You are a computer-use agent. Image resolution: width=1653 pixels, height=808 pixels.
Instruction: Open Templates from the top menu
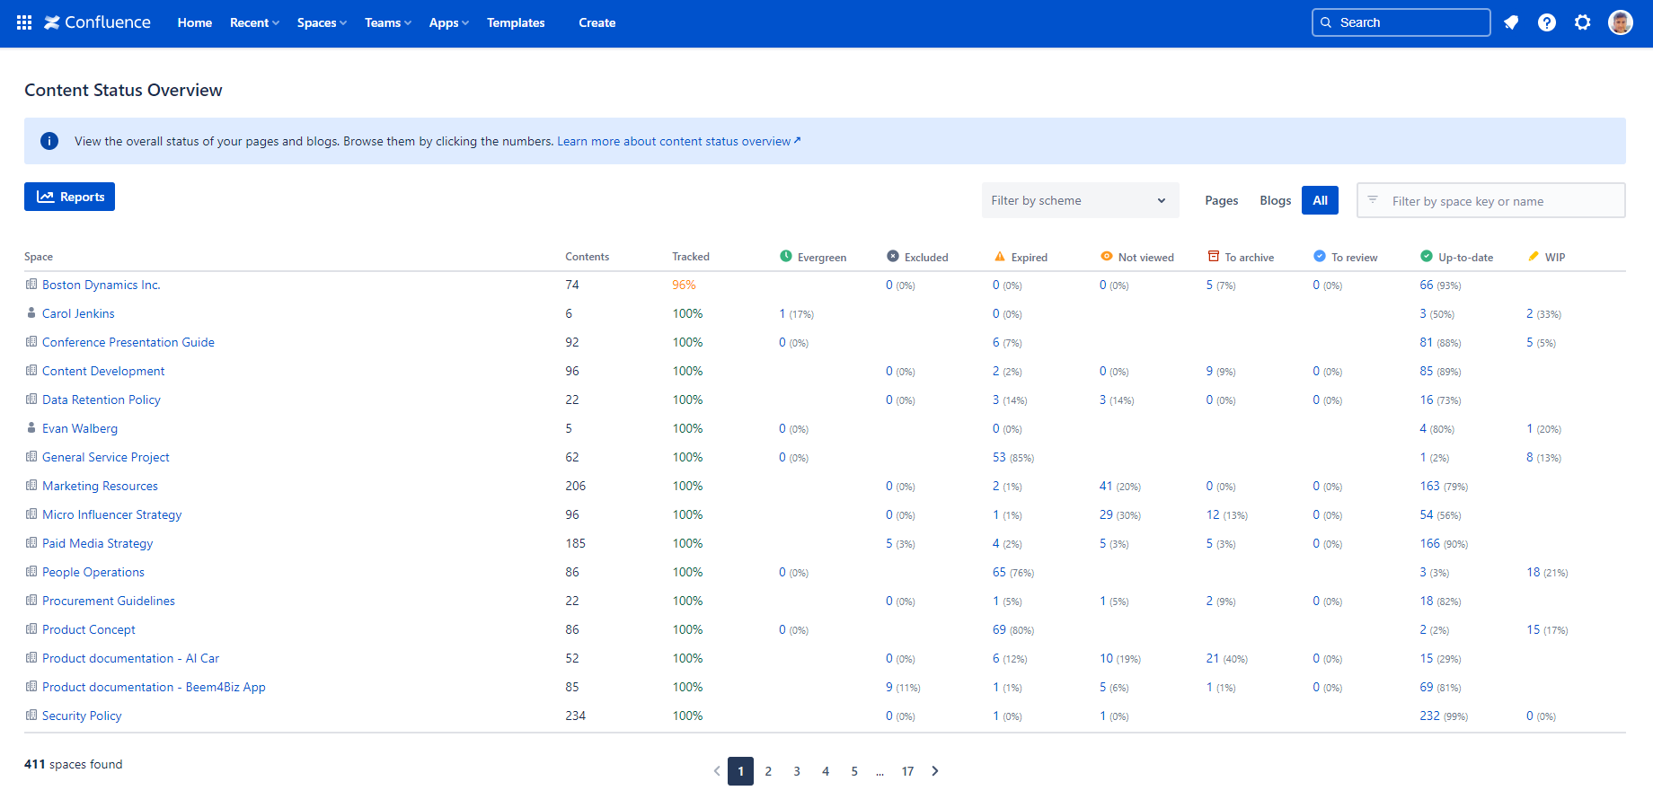(516, 22)
